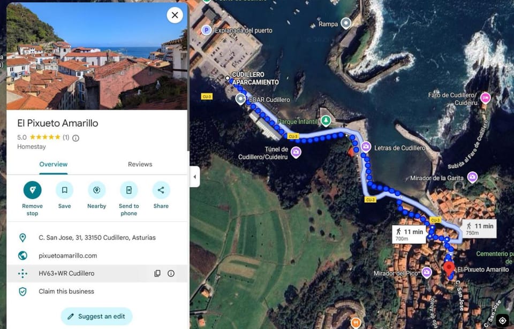
Task: Select Letras de Cudillero photo marker
Action: (x=366, y=147)
